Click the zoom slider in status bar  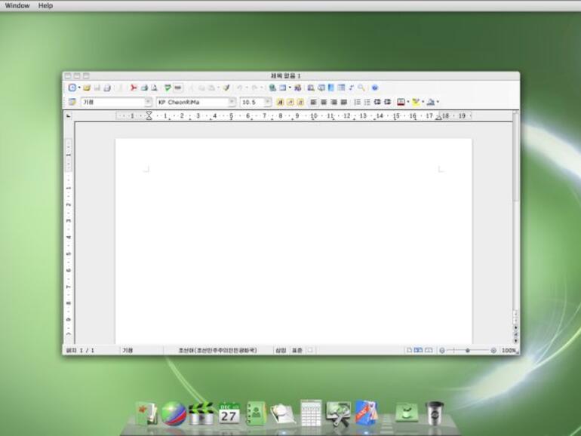tap(468, 351)
